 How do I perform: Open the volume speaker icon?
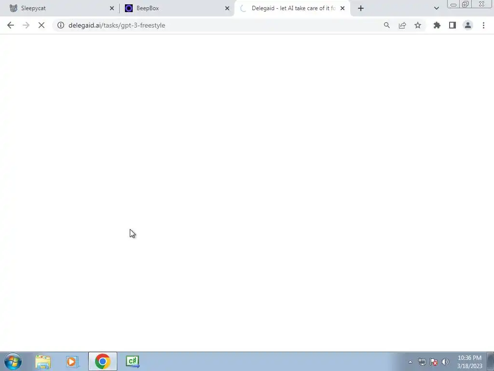click(445, 362)
